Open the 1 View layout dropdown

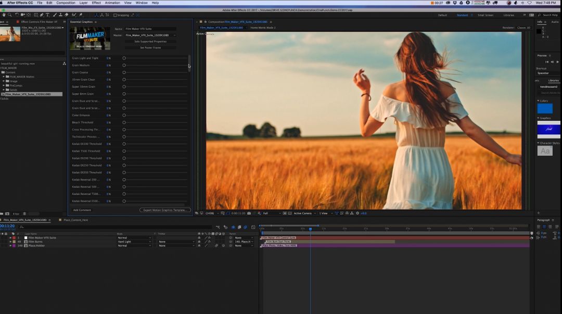[x=326, y=213]
